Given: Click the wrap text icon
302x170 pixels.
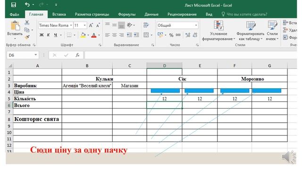Looking at the screenshot, I should pyautogui.click(x=146, y=25).
